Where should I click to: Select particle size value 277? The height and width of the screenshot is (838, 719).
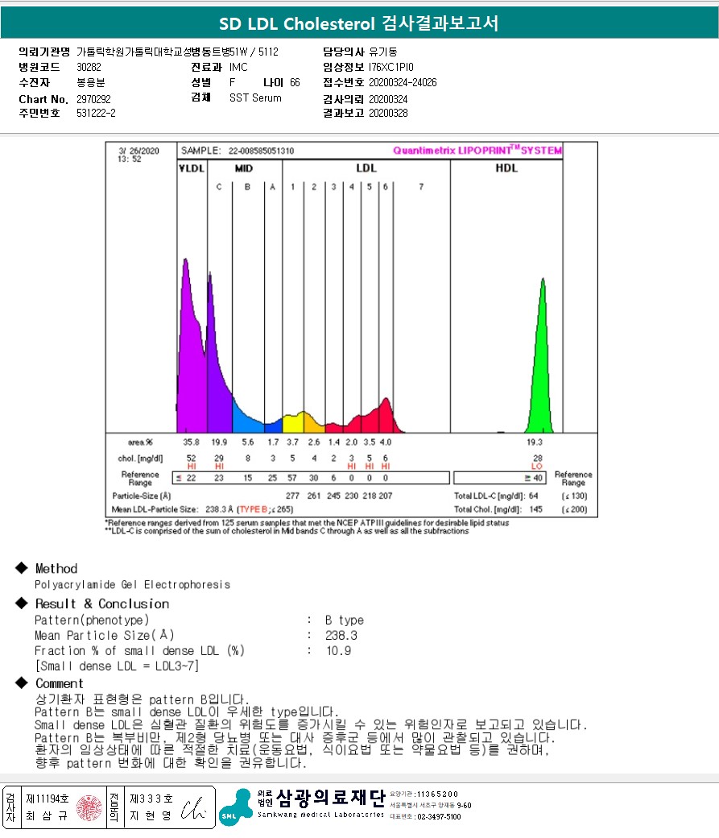(x=292, y=496)
